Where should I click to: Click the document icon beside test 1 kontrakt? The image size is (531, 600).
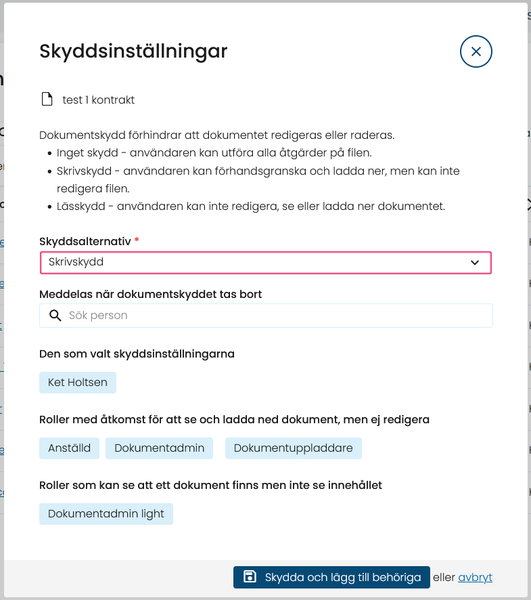pos(47,99)
